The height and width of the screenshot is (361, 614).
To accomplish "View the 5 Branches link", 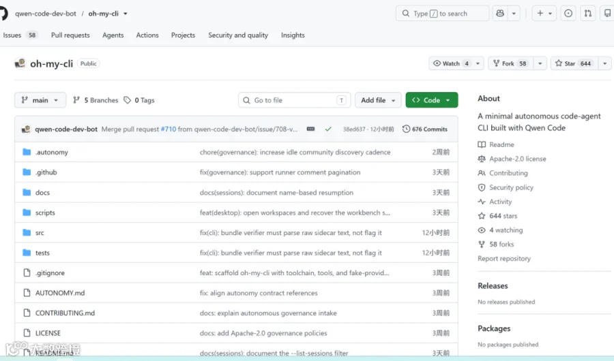I will [96, 100].
